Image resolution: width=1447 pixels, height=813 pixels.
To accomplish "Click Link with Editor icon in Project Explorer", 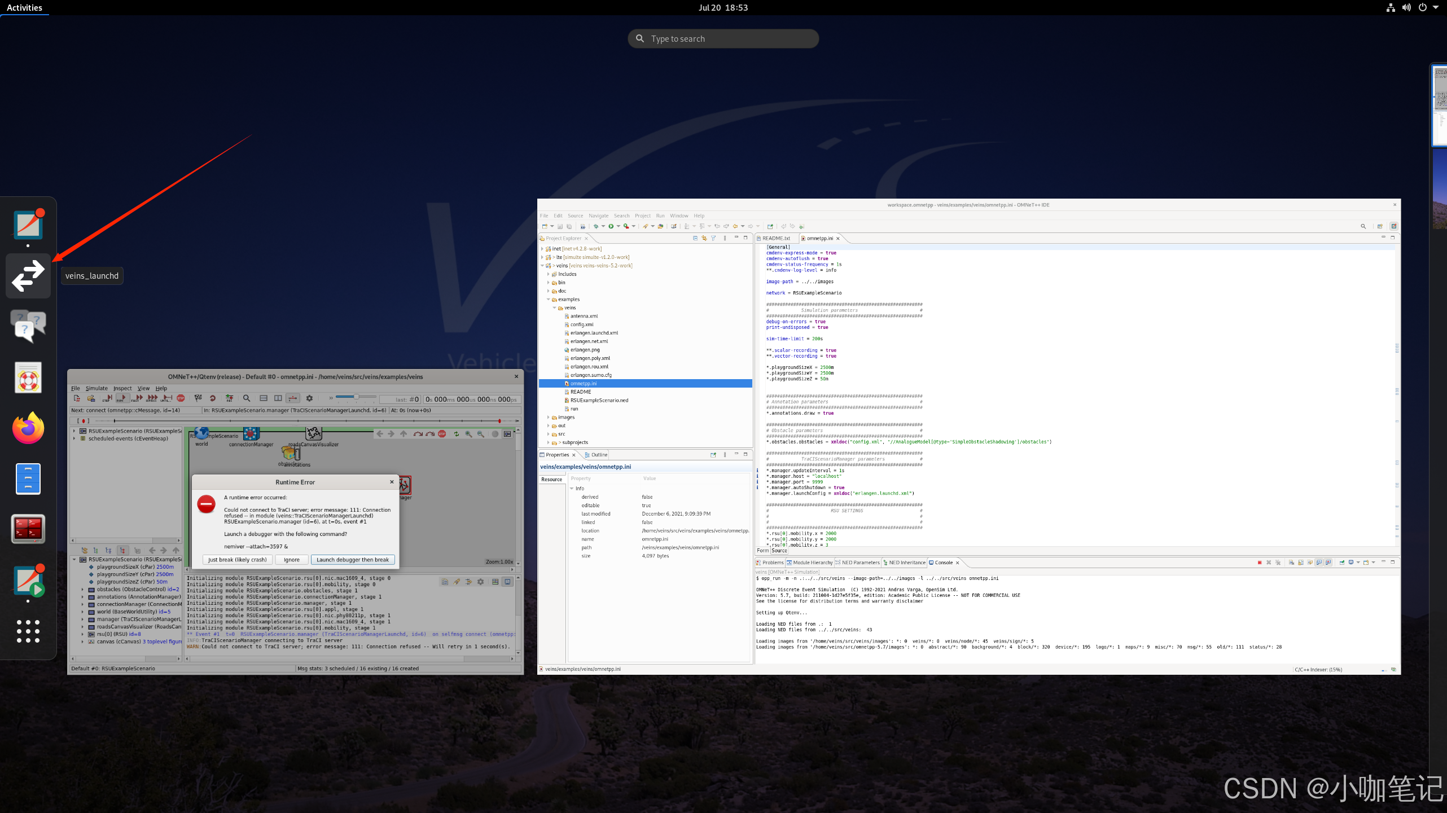I will (704, 238).
